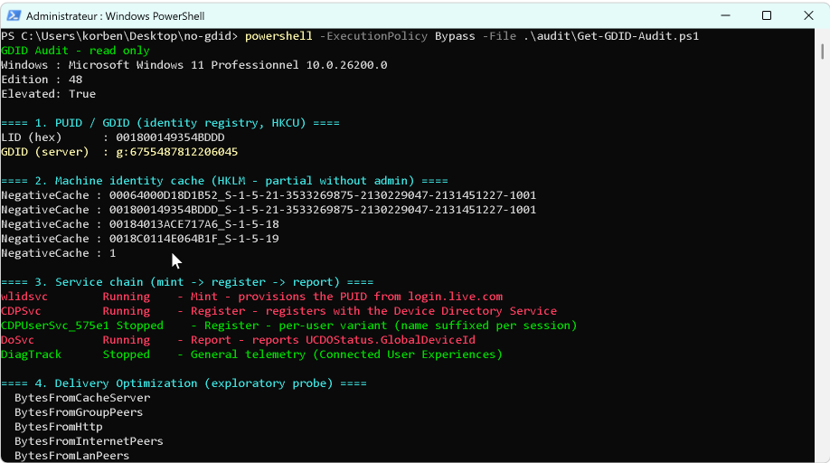
Task: Click the 'GDID Audit - read only' header
Action: [75, 51]
